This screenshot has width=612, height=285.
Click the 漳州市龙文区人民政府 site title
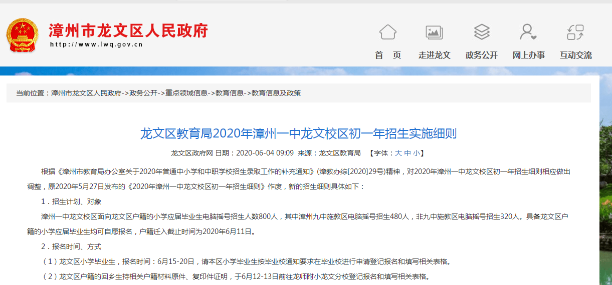coord(128,30)
